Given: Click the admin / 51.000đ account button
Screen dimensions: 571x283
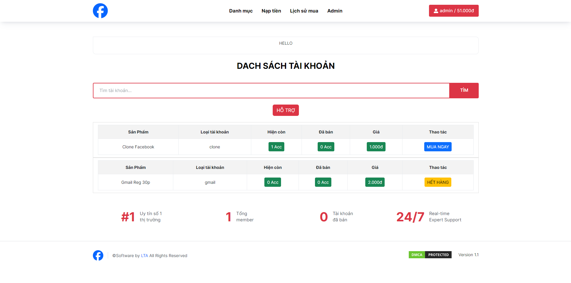Looking at the screenshot, I should point(453,10).
